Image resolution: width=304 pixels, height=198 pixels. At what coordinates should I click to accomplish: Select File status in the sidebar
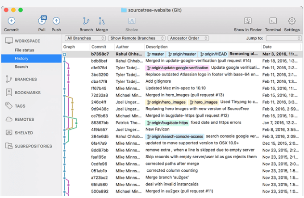pos(25,50)
